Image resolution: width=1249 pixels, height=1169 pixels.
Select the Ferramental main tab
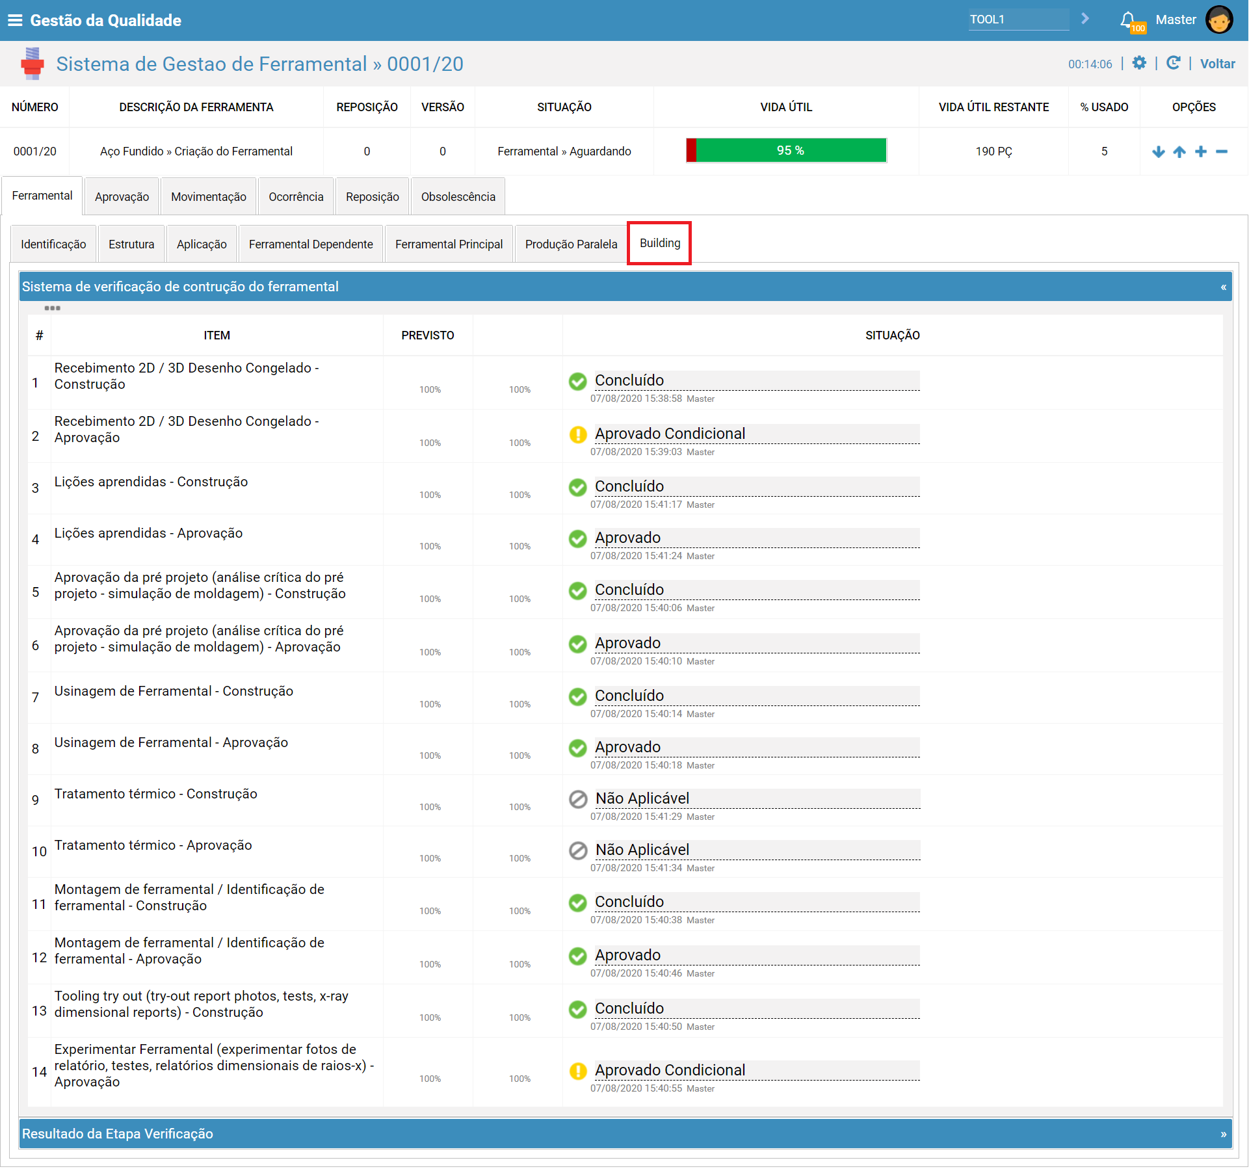pyautogui.click(x=42, y=196)
